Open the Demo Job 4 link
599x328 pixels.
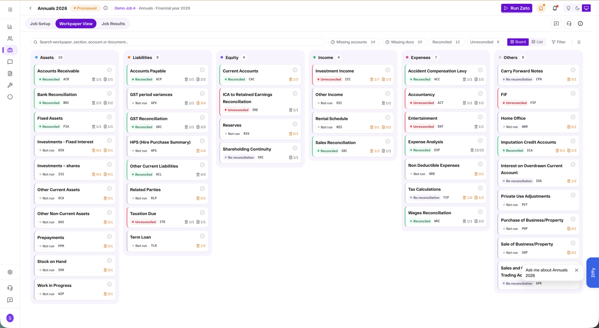tap(125, 8)
